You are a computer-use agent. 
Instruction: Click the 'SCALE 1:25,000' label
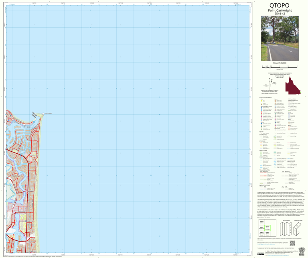[280, 63]
